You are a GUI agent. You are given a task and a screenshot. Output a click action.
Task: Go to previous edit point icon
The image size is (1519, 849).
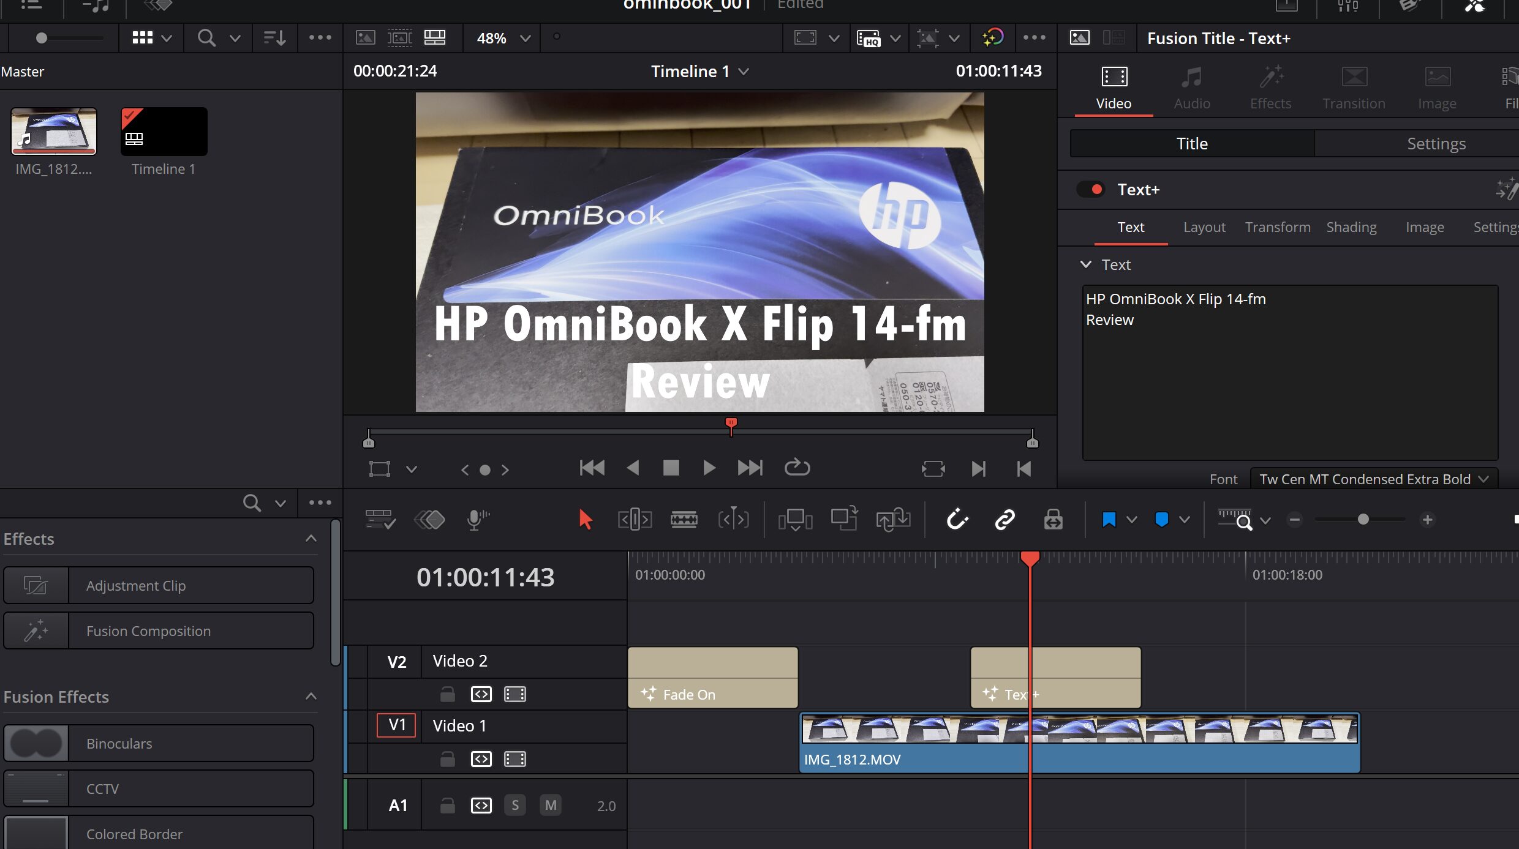point(1024,469)
